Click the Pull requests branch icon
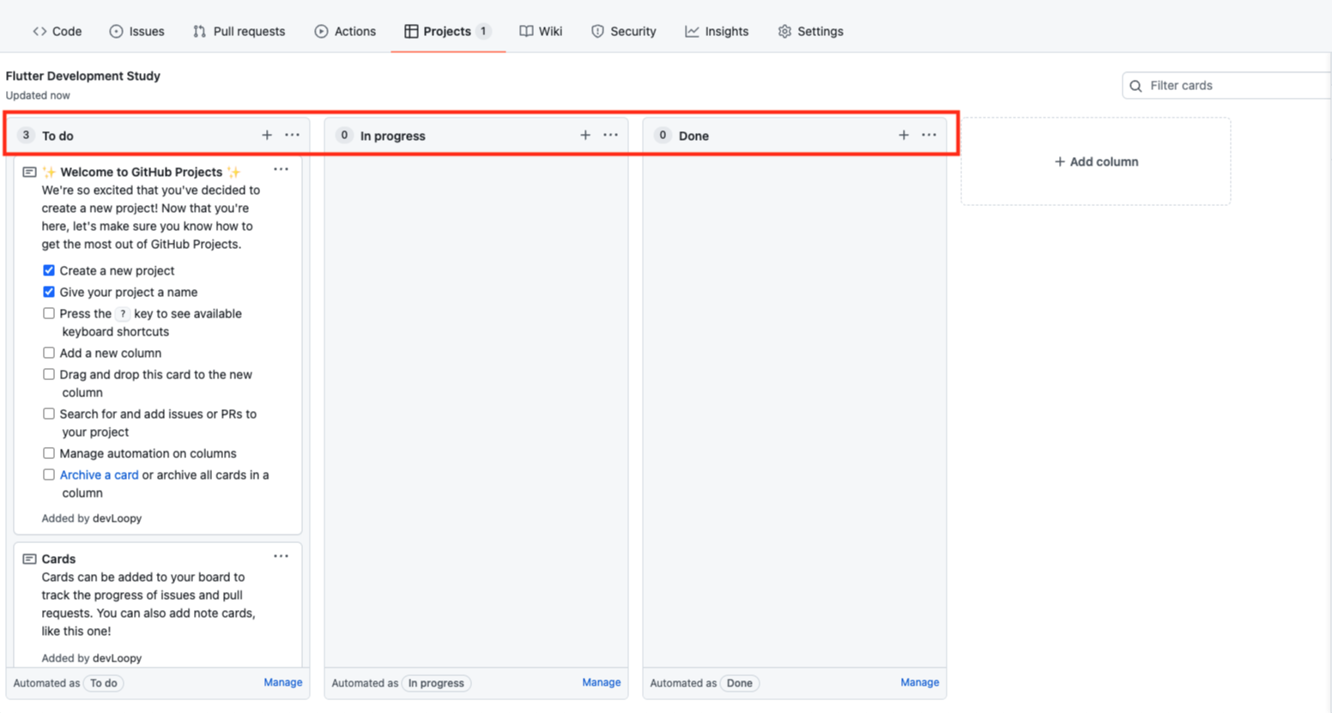Screen dimensions: 1332x713 [199, 31]
